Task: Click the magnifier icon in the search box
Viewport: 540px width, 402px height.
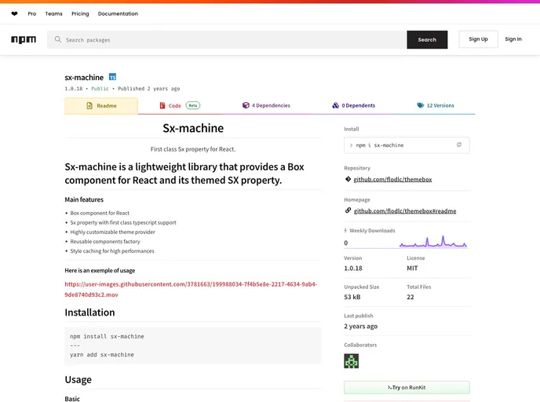Action: (58, 39)
